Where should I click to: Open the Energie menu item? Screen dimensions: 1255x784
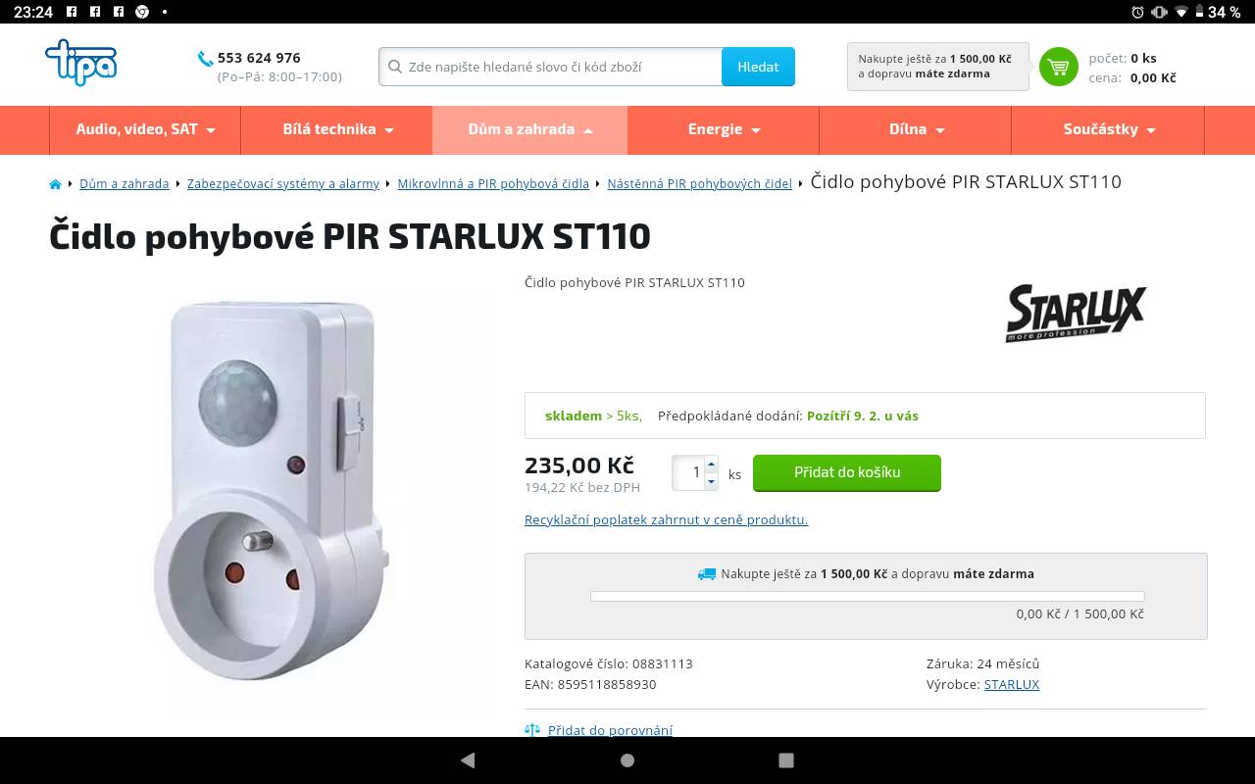pyautogui.click(x=724, y=129)
